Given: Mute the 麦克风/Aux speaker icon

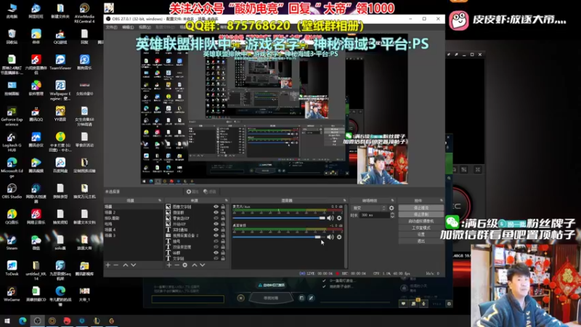Looking at the screenshot, I should (x=330, y=218).
